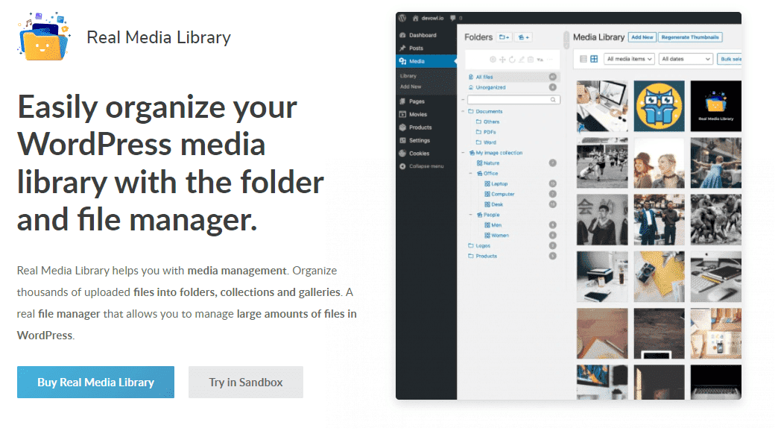
Task: Switch to list view in Media Library
Action: 583,59
